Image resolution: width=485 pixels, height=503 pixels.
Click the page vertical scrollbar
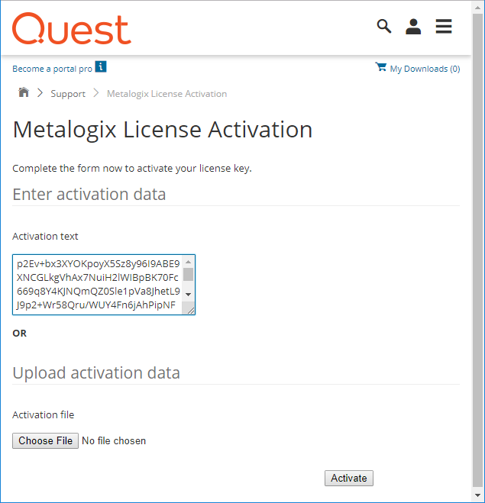click(478, 252)
